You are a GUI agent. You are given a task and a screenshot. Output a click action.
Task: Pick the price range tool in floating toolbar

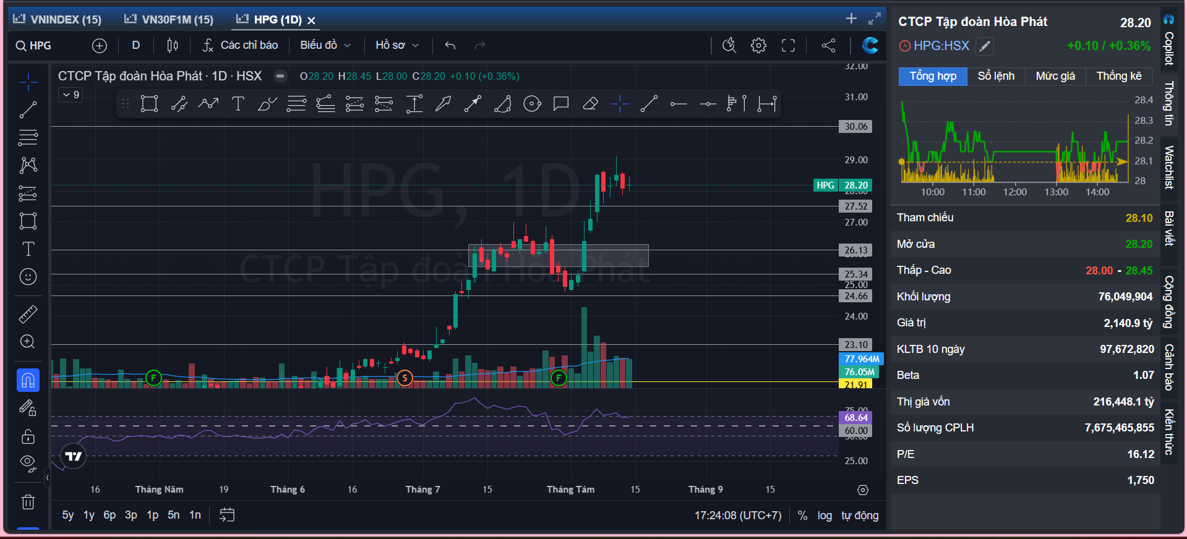click(414, 103)
